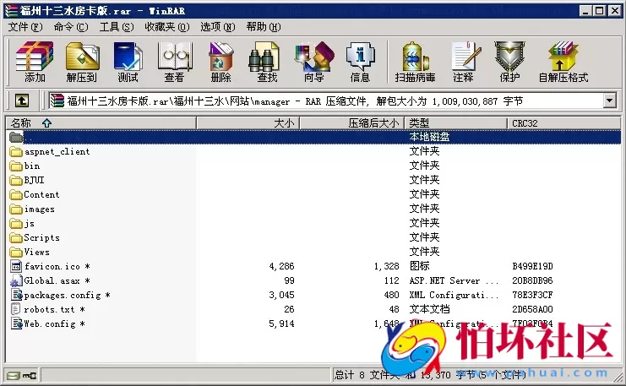Click the 扫描病毒 (Scan virus) icon
This screenshot has width=626, height=386.
pos(415,62)
